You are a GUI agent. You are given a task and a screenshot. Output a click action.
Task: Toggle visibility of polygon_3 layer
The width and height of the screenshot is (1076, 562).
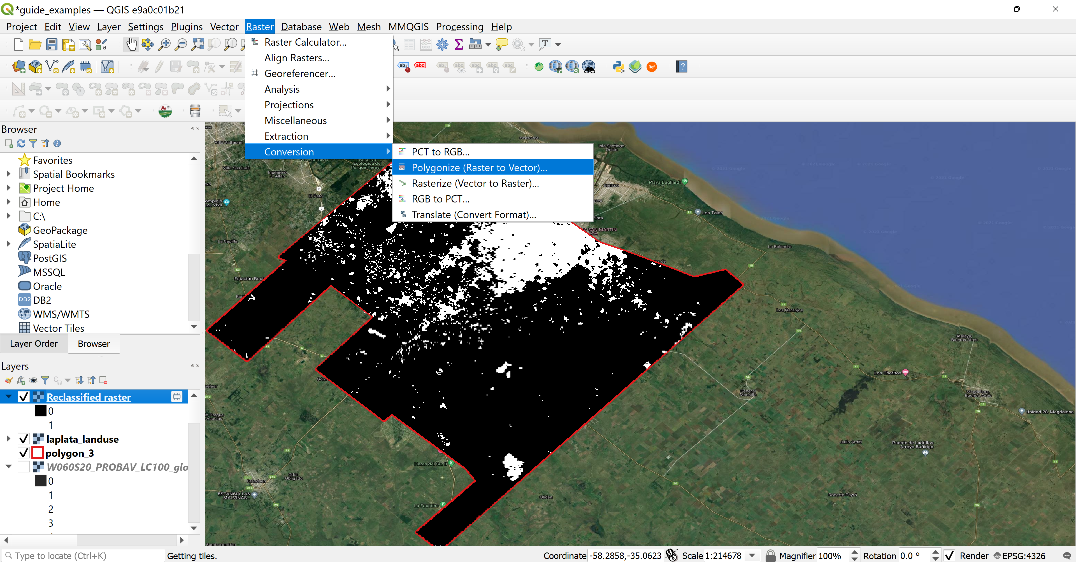pos(24,453)
